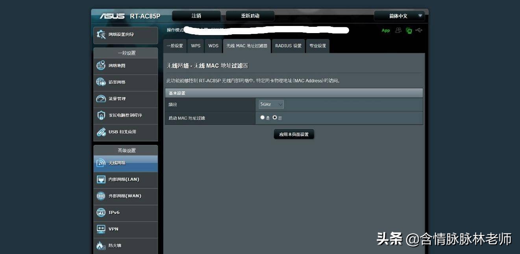Click the 防火墙 firewall flame icon

coord(101,245)
